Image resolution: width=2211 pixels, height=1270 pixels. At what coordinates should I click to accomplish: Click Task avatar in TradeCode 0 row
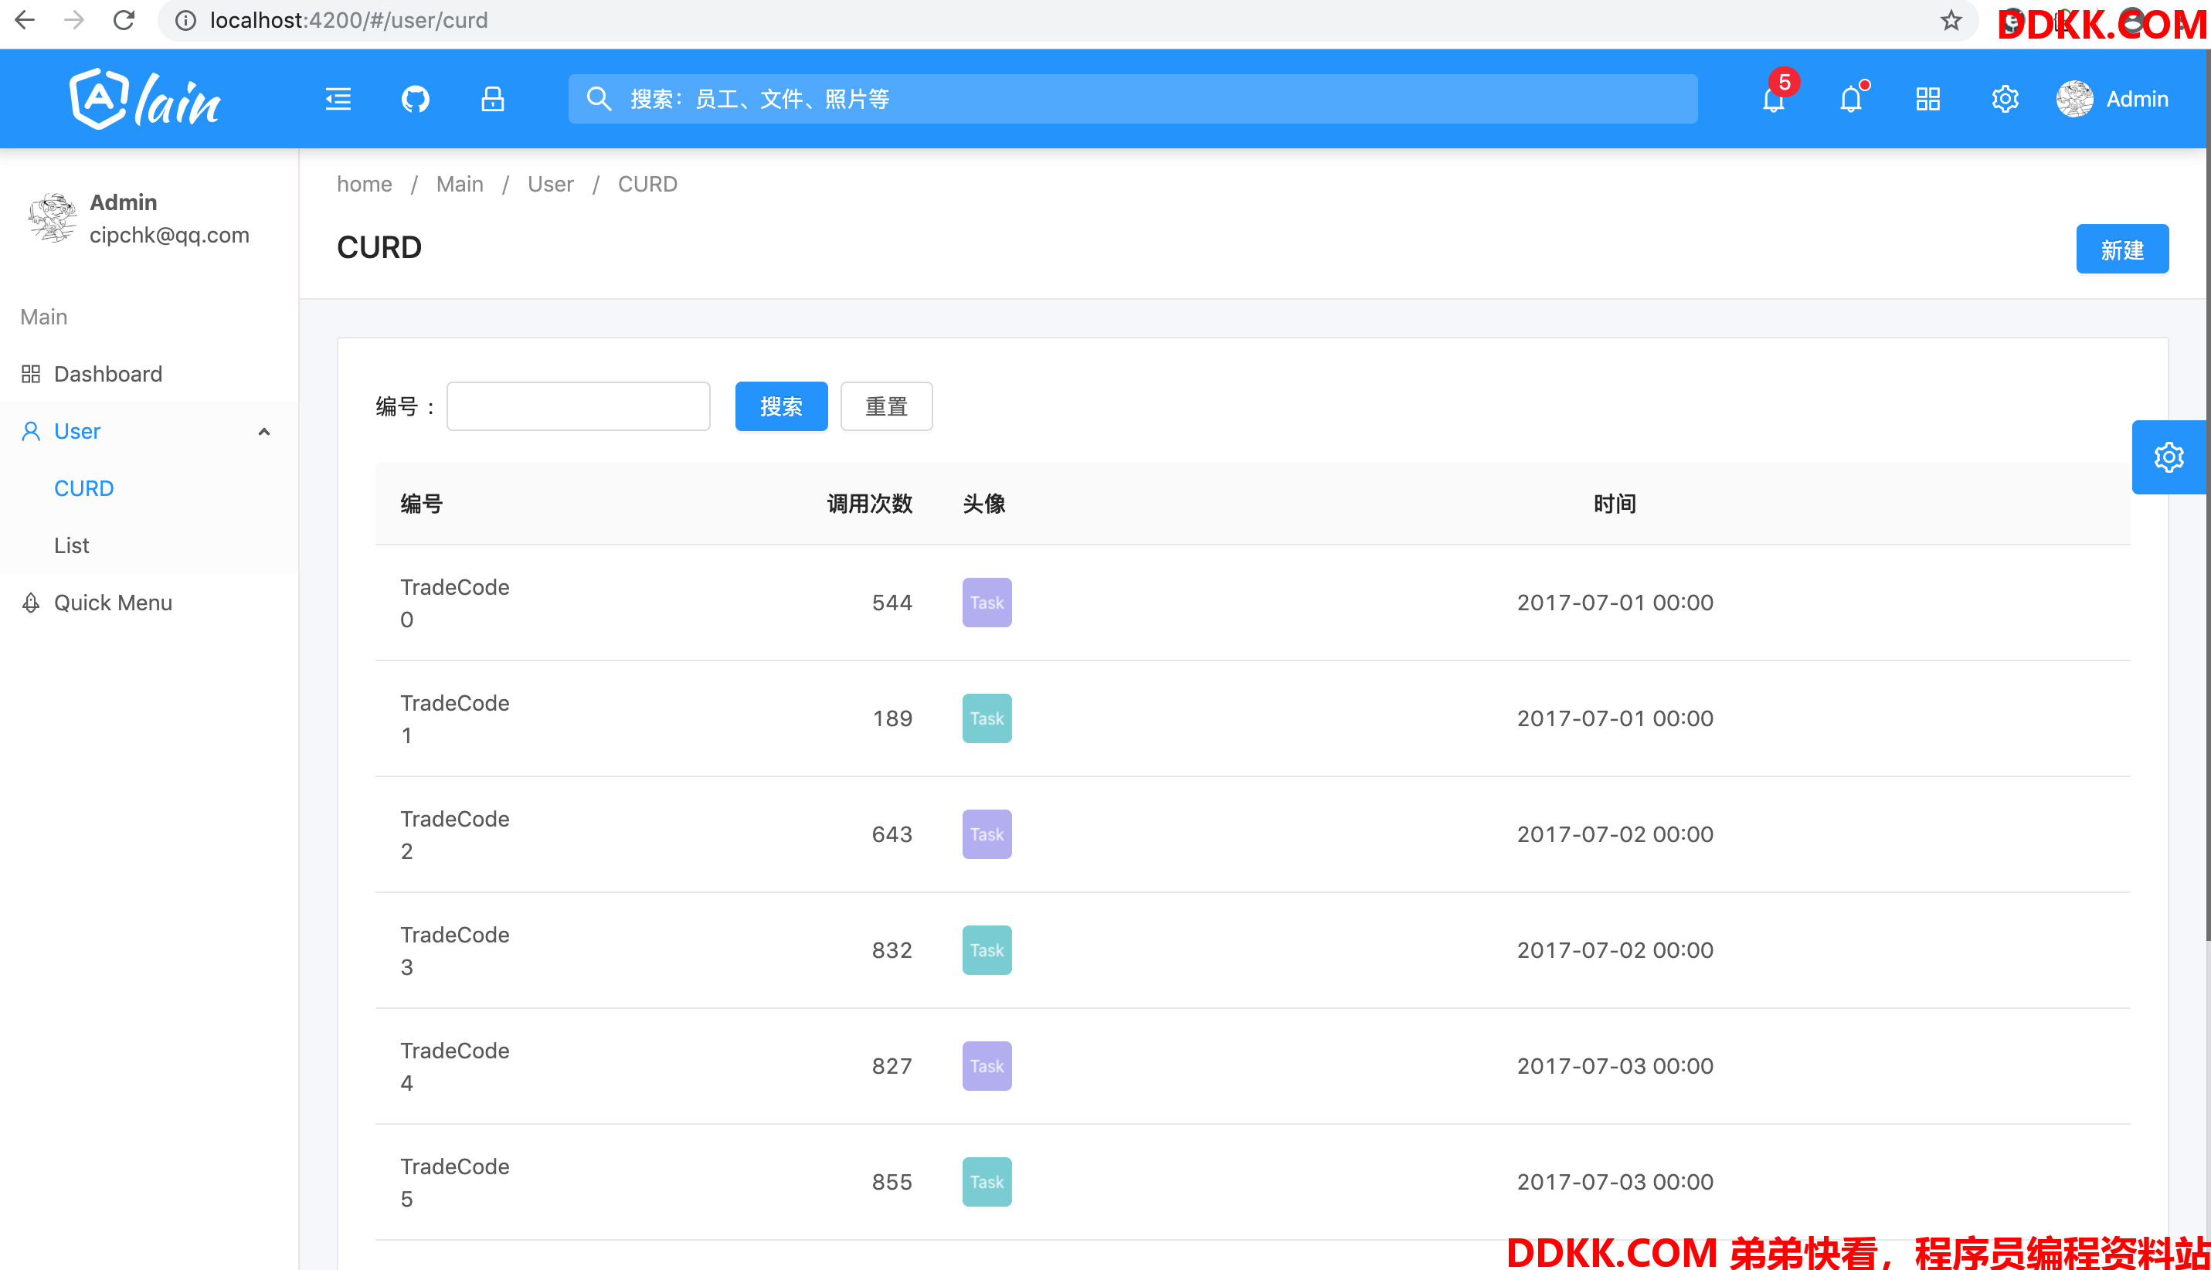tap(987, 603)
